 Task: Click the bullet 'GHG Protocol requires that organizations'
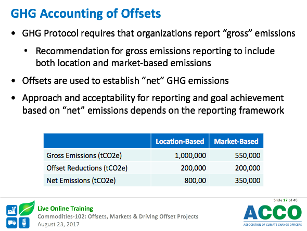159,33
